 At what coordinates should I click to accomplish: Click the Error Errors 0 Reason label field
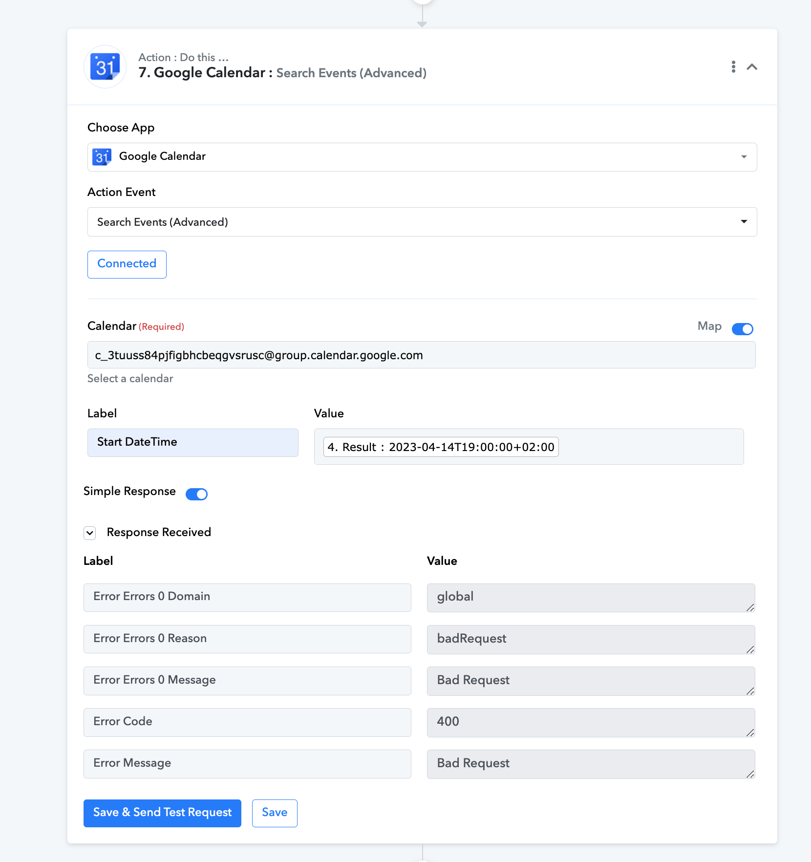click(x=247, y=639)
